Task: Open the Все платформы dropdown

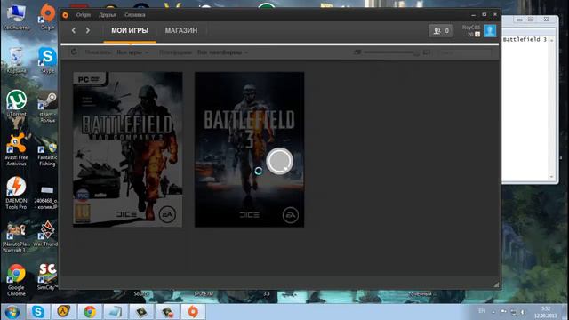Action: [222, 52]
